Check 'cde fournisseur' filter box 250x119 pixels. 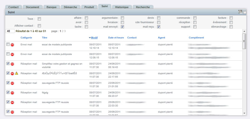[158, 22]
